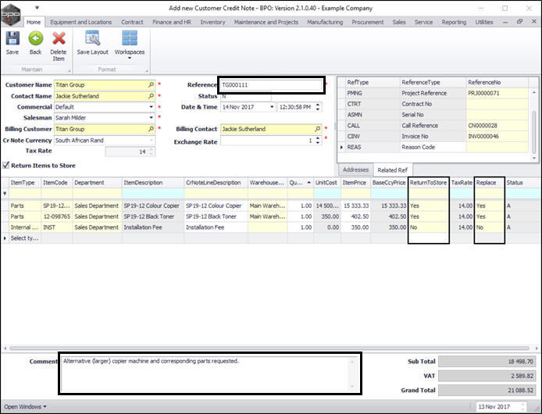This screenshot has width=542, height=414.
Task: Click the CN0000028 call reference cell
Action: pos(497,126)
